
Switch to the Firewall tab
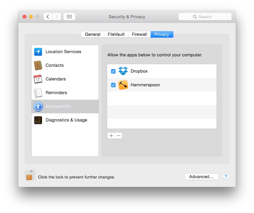click(139, 34)
